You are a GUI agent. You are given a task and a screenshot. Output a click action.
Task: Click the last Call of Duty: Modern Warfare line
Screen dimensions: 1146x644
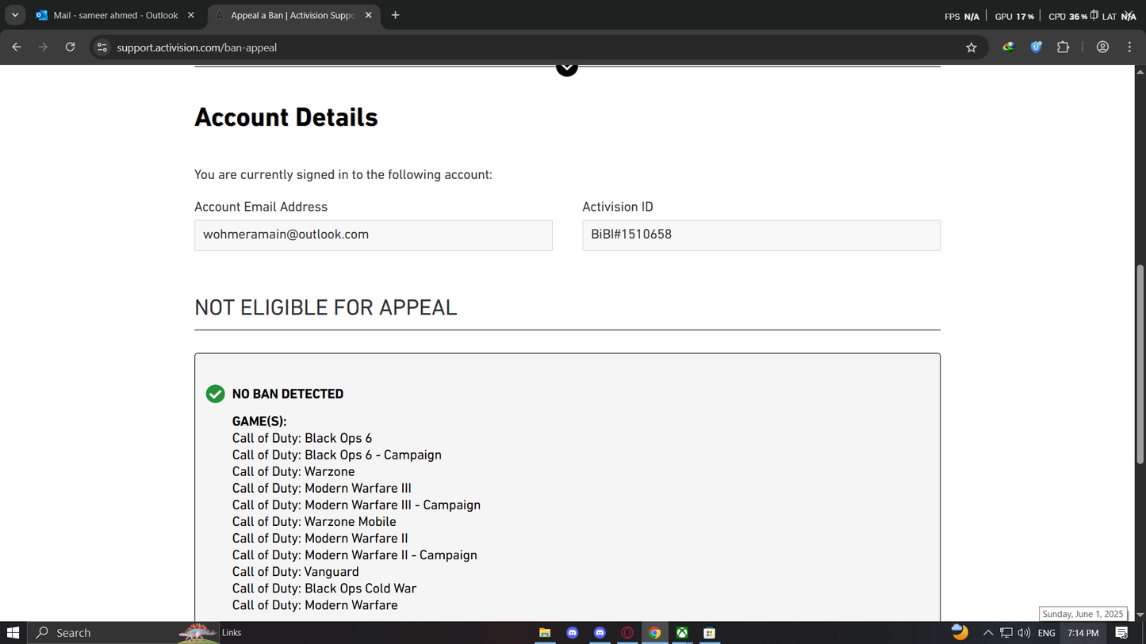tap(315, 604)
